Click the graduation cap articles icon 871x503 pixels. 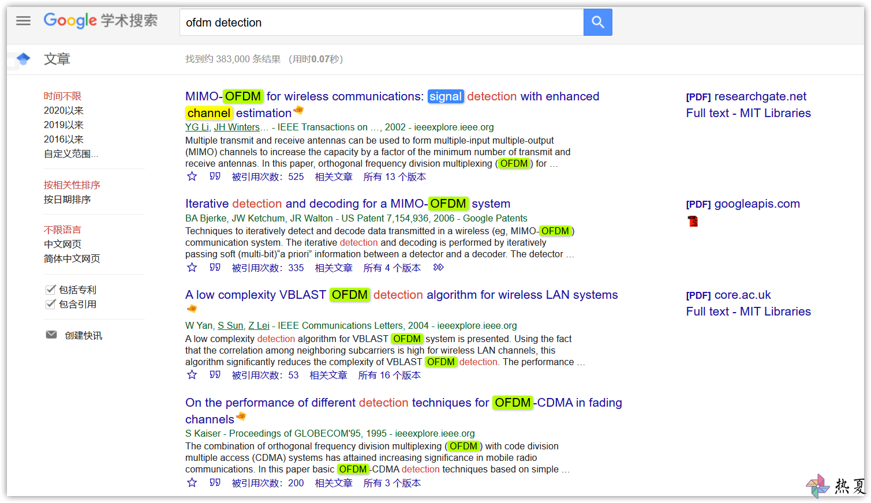click(x=23, y=59)
